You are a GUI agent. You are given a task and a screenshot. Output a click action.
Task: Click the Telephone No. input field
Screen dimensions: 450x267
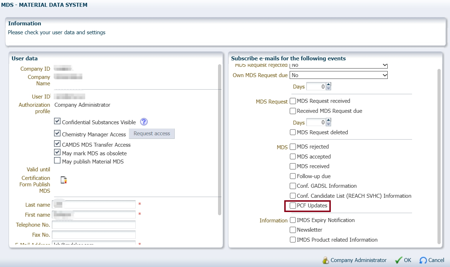[94, 225]
